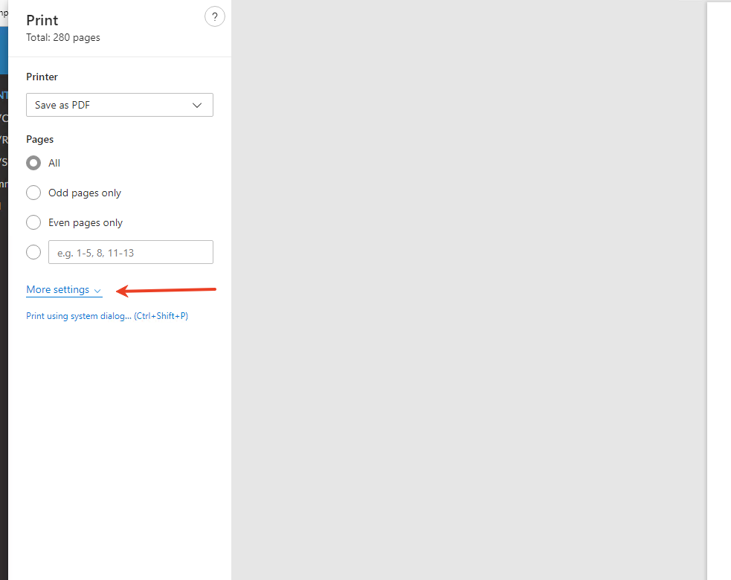Click the white preview page at right edge
This screenshot has height=580, width=731.
click(x=719, y=297)
